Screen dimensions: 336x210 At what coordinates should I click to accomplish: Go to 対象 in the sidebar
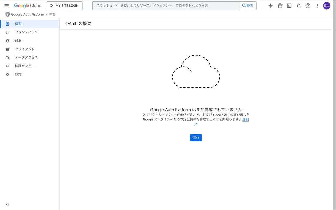pyautogui.click(x=18, y=41)
